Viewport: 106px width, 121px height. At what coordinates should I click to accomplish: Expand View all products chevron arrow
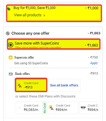click(44, 15)
